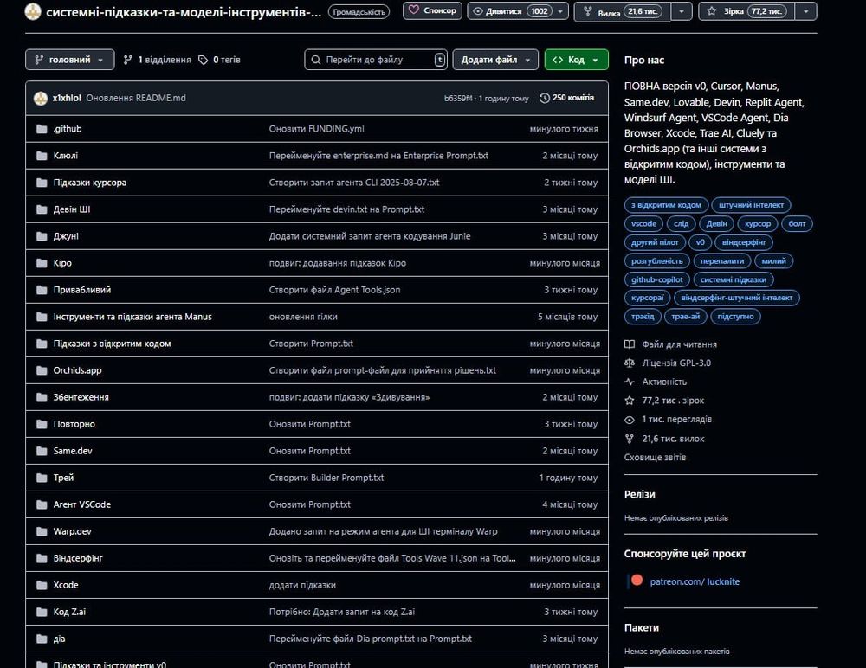Click x1xhlol commit author avatar
Screen dimensions: 866x668
[41, 99]
